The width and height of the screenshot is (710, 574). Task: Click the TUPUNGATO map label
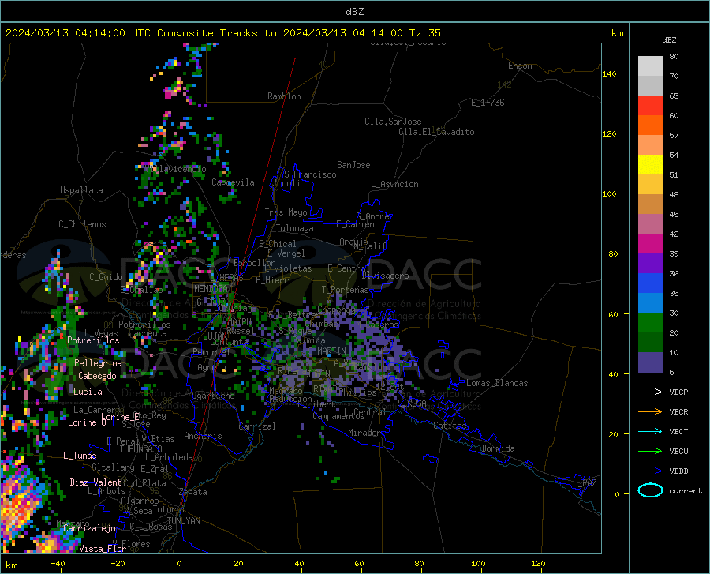coord(141,449)
